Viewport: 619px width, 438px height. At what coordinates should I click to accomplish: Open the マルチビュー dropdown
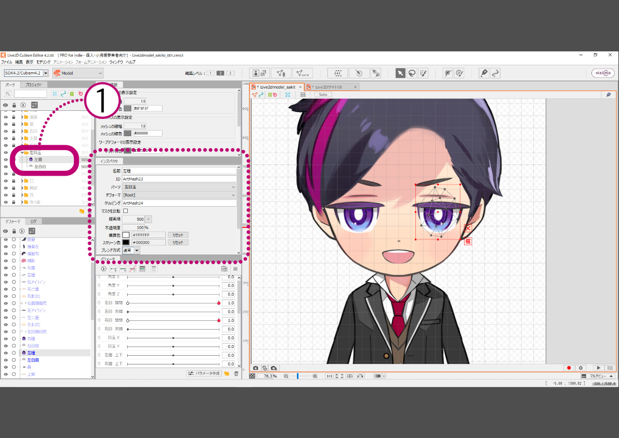point(597,376)
